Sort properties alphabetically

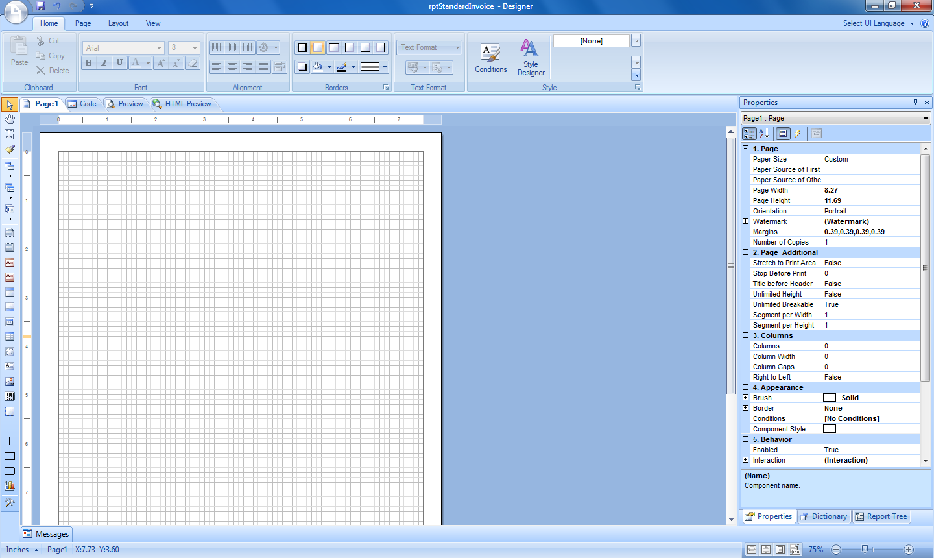tap(764, 134)
